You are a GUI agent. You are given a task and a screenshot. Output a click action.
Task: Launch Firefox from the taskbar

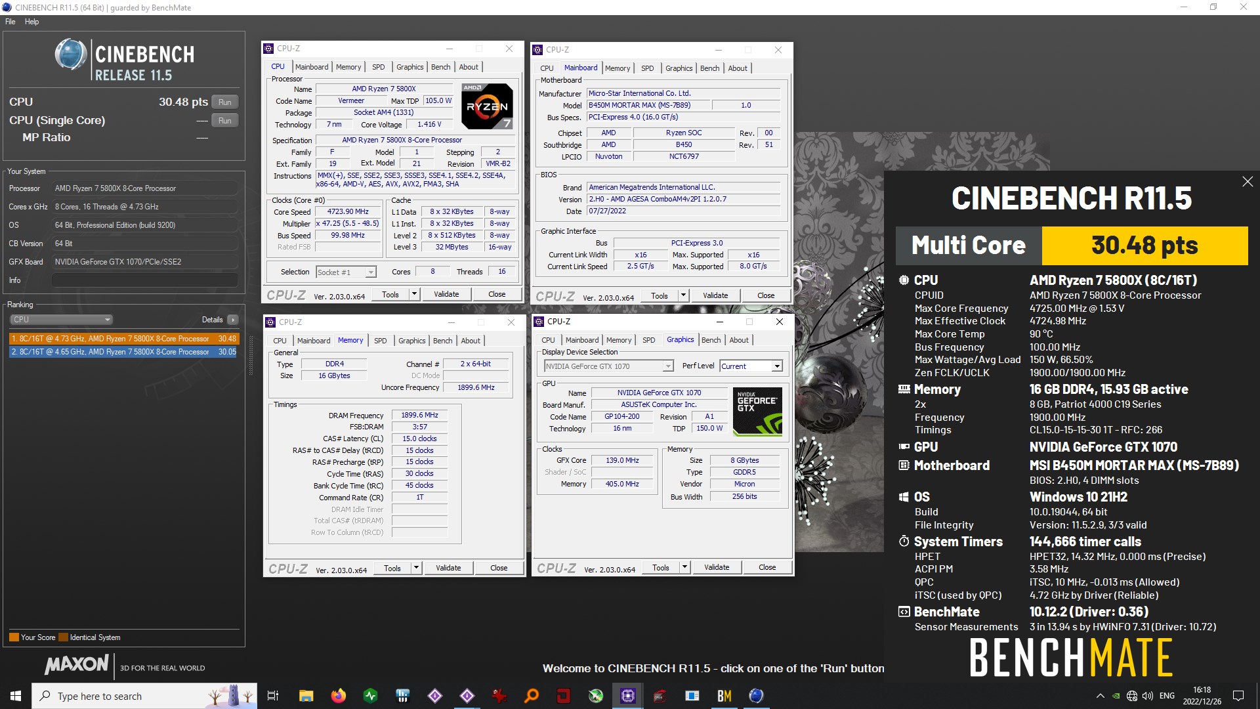tap(338, 696)
